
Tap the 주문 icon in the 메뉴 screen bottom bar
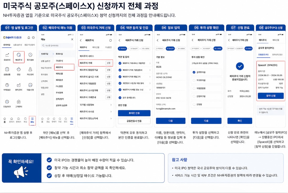(x=60, y=119)
